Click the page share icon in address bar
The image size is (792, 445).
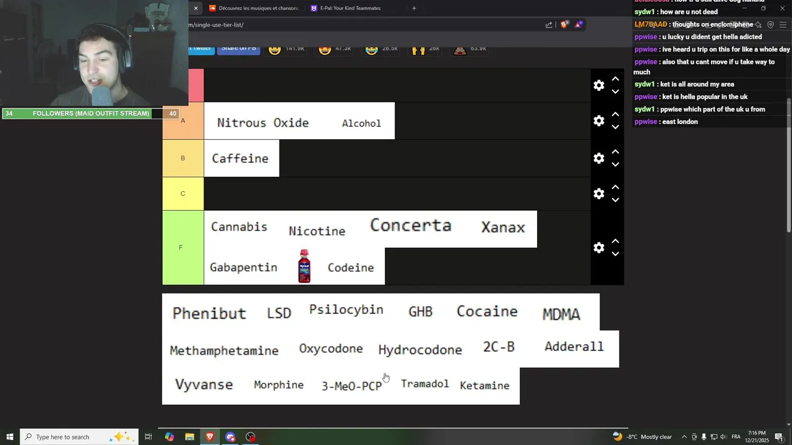click(549, 25)
